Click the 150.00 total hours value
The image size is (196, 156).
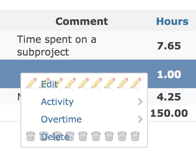pyautogui.click(x=169, y=113)
